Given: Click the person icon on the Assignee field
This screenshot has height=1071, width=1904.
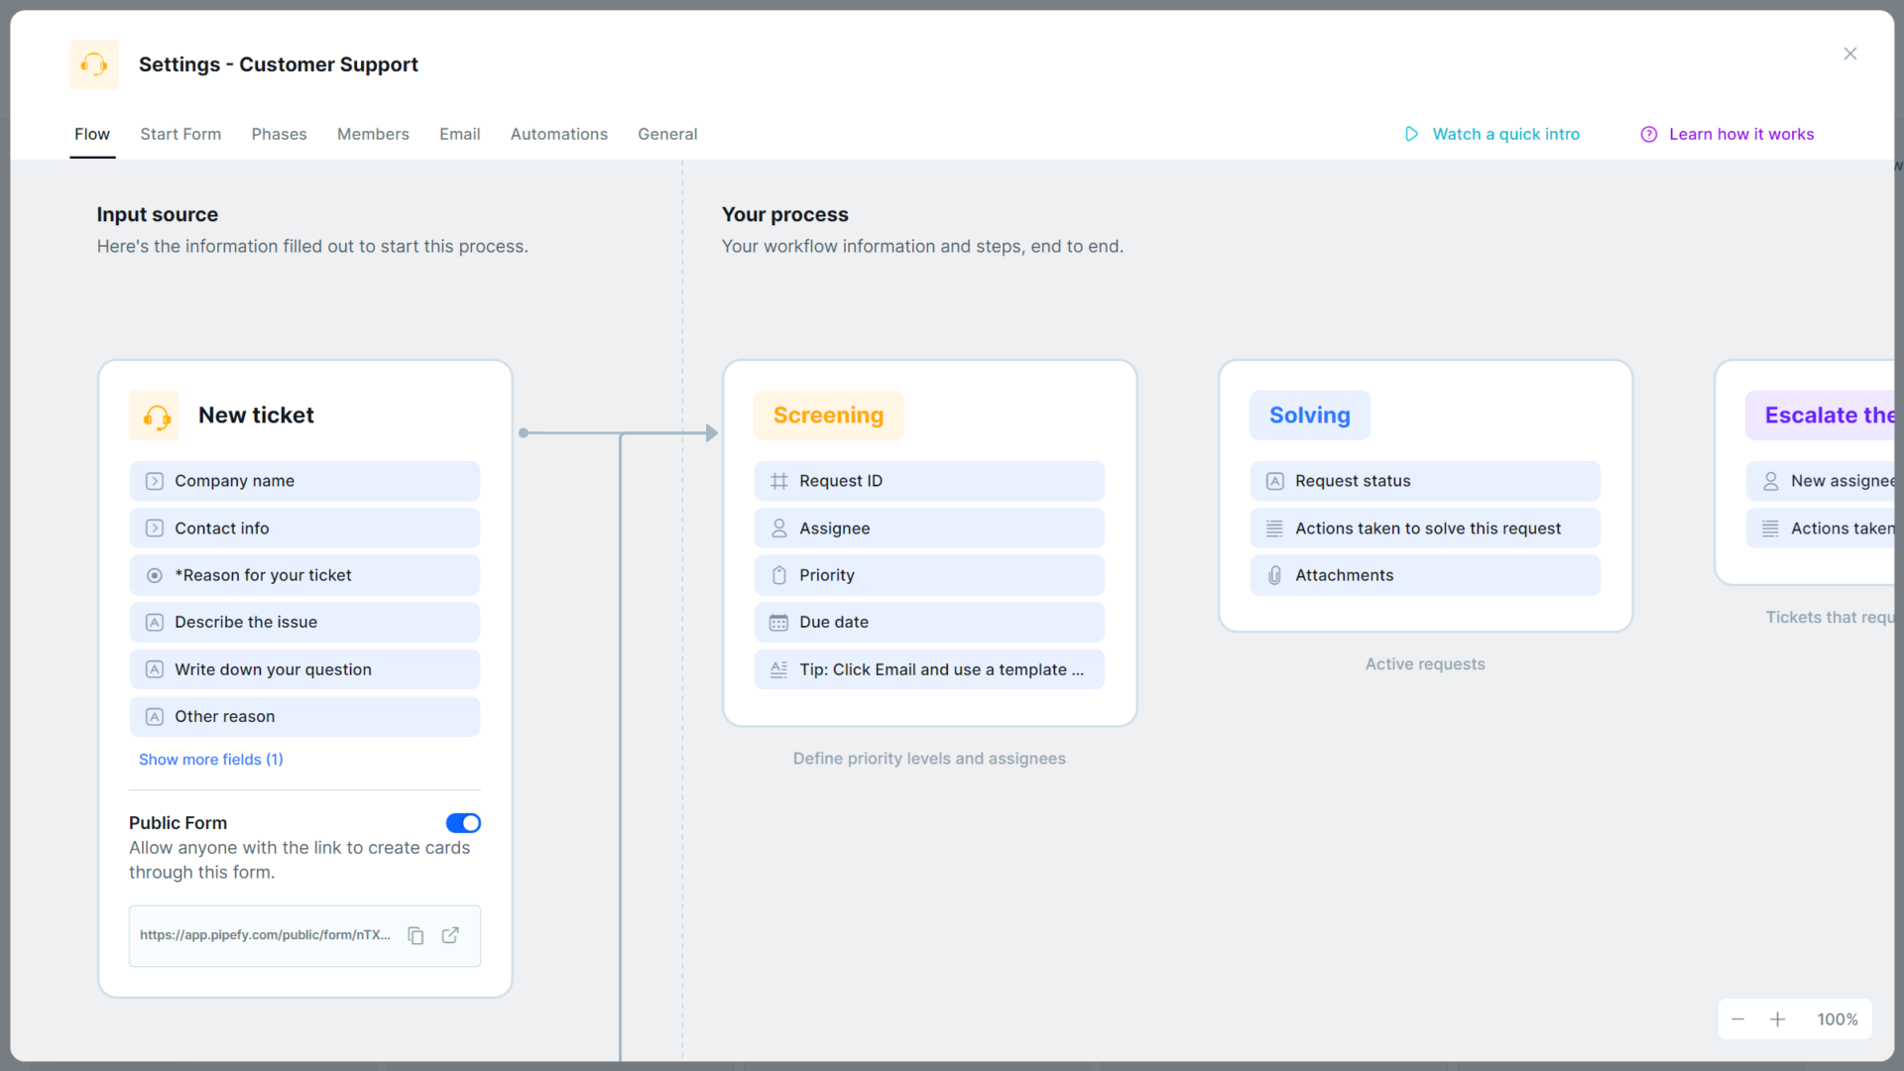Looking at the screenshot, I should tap(778, 528).
